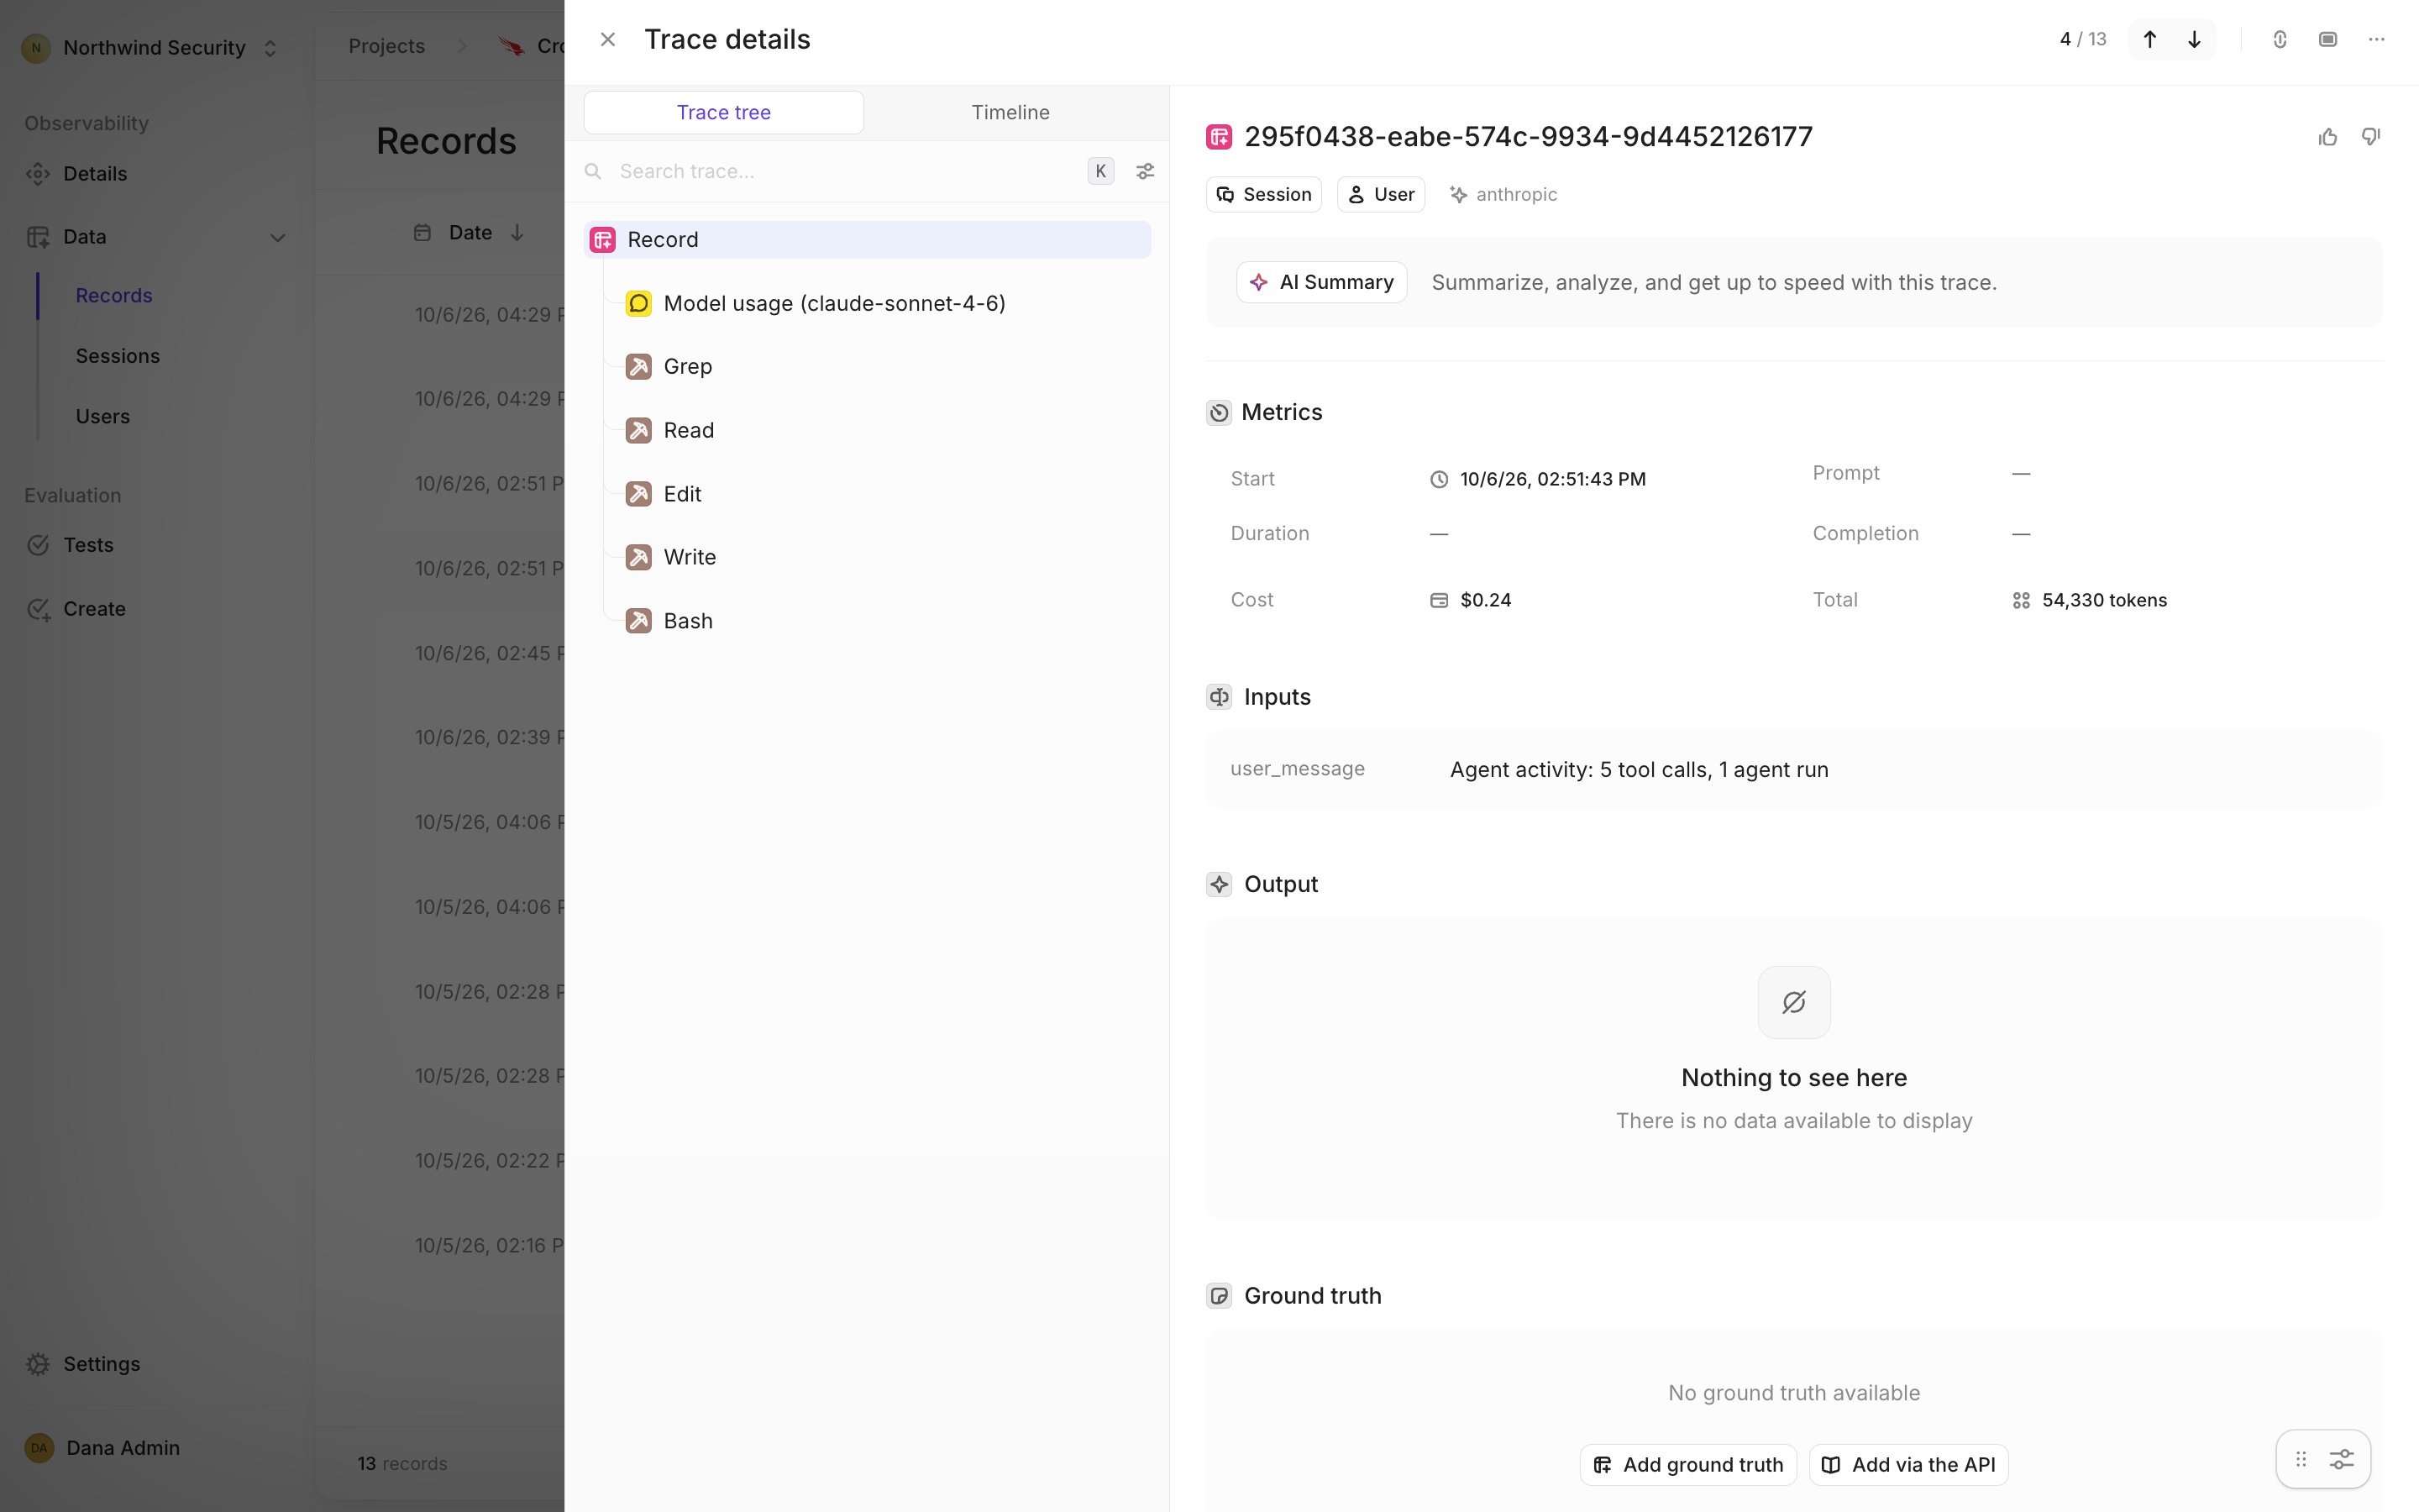This screenshot has height=1512, width=2419.
Task: Click the panel layout icon in header
Action: [2328, 39]
